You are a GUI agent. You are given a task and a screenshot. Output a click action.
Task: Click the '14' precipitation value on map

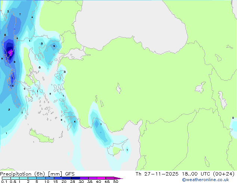[12, 86]
